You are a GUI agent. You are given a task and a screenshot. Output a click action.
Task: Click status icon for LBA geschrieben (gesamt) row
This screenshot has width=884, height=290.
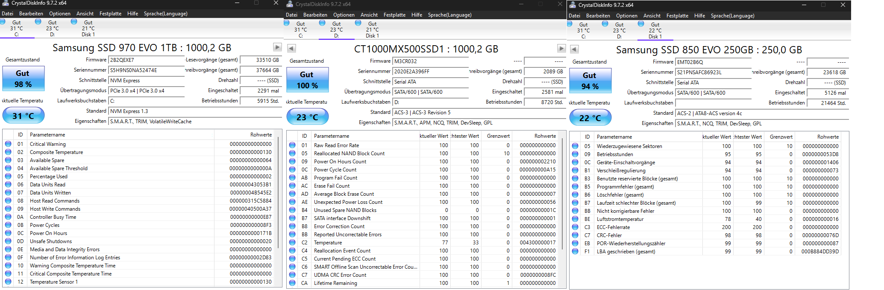pyautogui.click(x=575, y=251)
